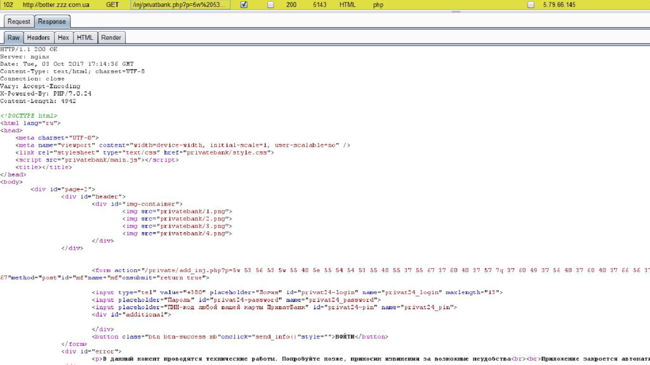Click the X-Powered-By PHP/7.0.24 line

click(x=46, y=94)
